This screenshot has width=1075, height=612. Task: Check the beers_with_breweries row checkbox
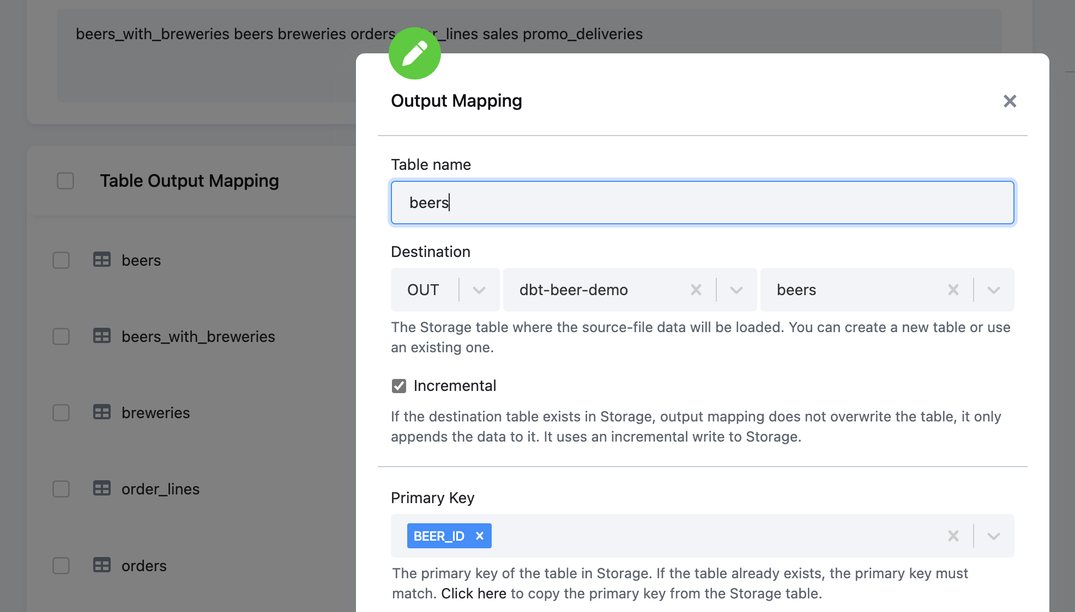tap(61, 336)
